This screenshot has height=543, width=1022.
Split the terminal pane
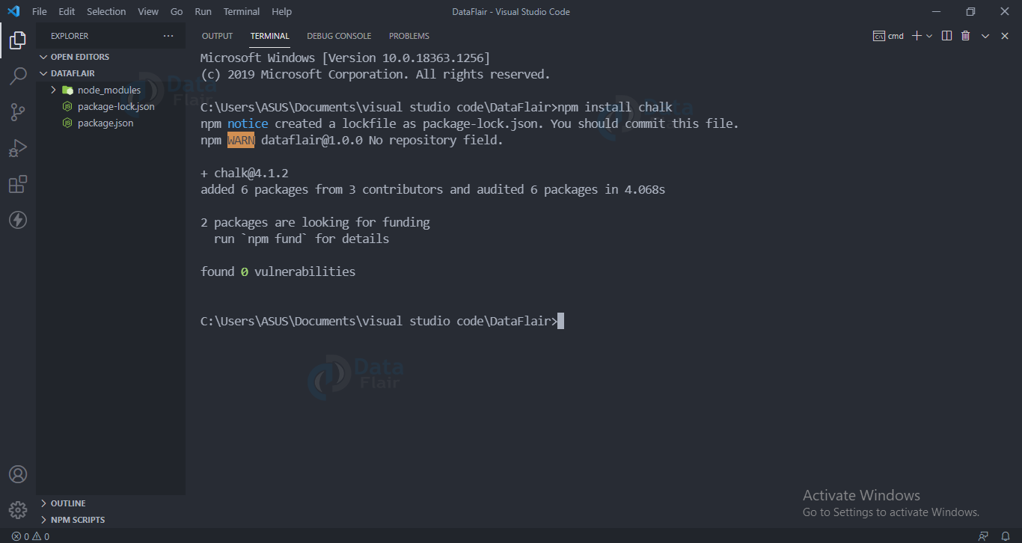tap(947, 36)
